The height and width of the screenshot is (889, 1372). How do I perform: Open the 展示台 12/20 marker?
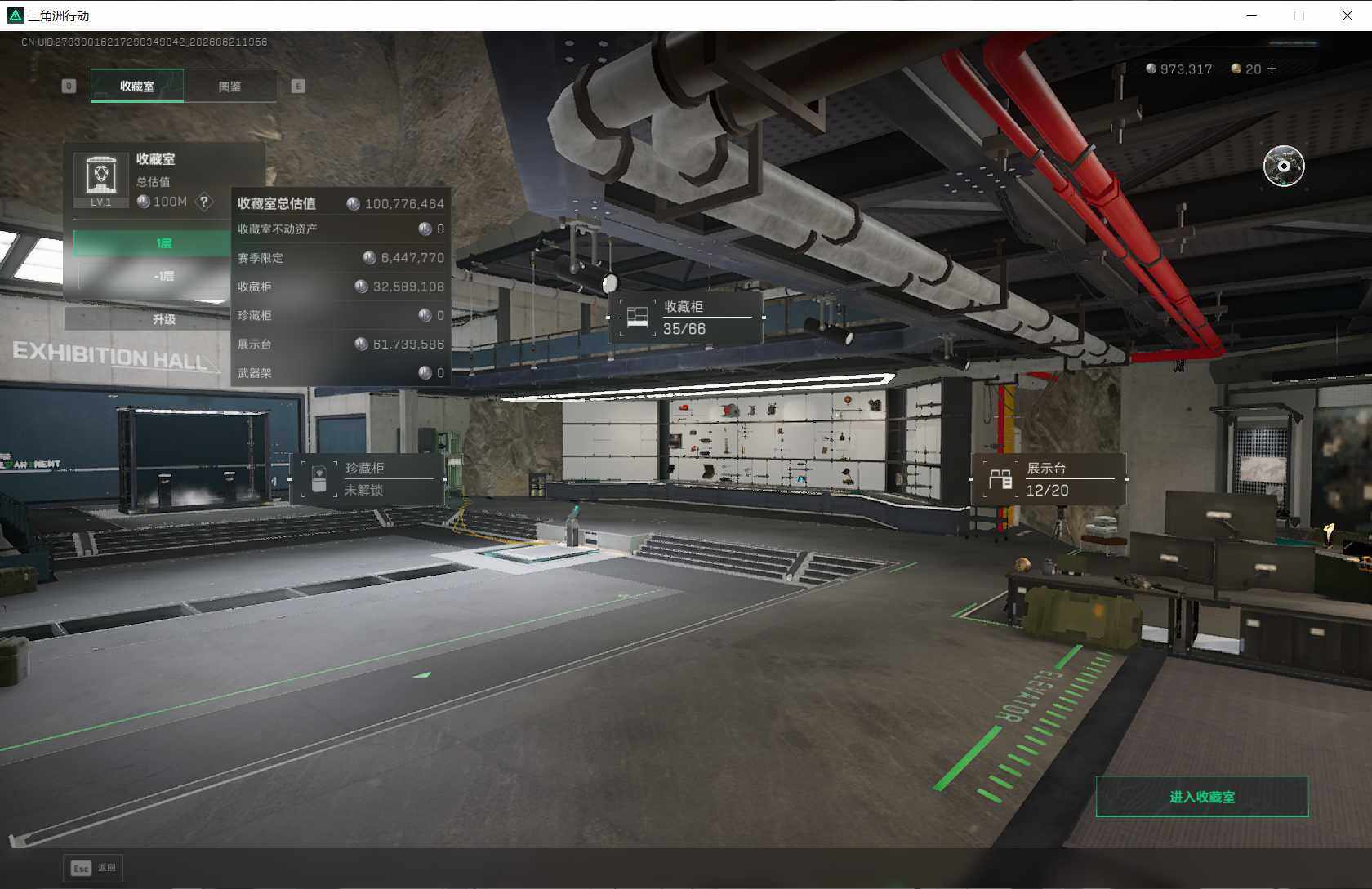pos(1049,479)
